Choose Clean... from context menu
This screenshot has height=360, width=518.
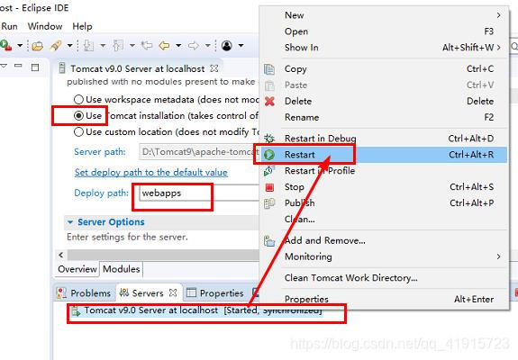(x=385, y=219)
